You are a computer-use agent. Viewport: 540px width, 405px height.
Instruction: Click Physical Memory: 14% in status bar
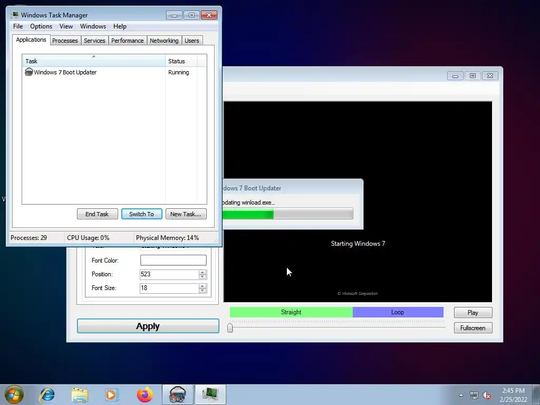coord(167,238)
